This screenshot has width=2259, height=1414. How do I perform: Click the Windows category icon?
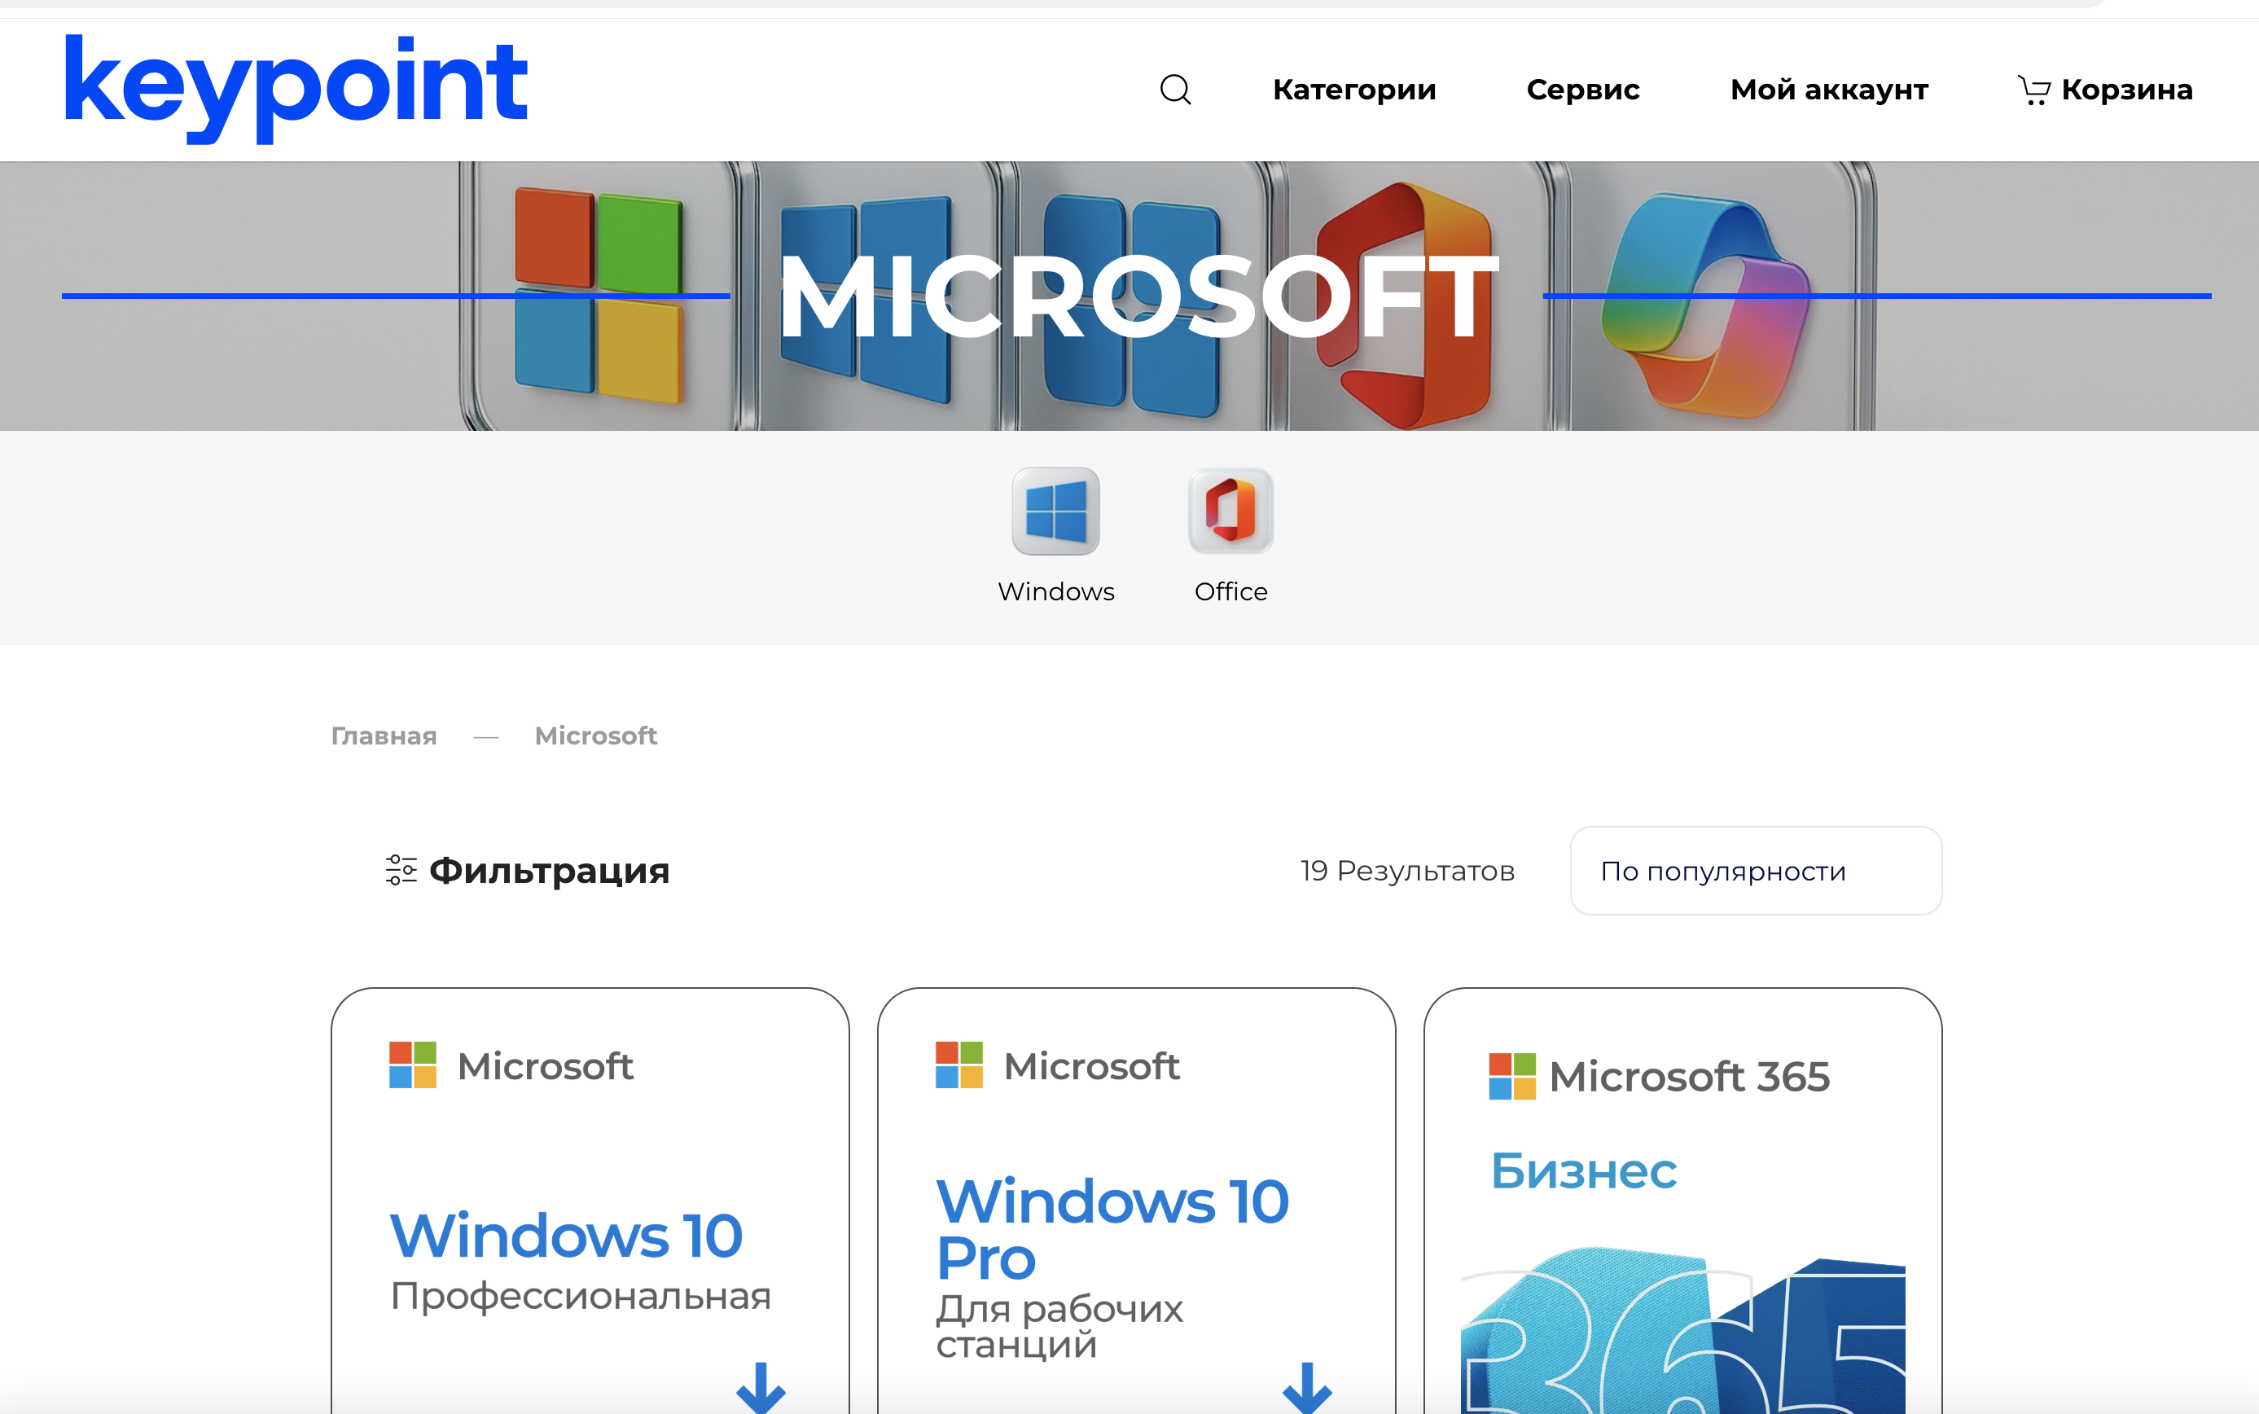(1055, 512)
